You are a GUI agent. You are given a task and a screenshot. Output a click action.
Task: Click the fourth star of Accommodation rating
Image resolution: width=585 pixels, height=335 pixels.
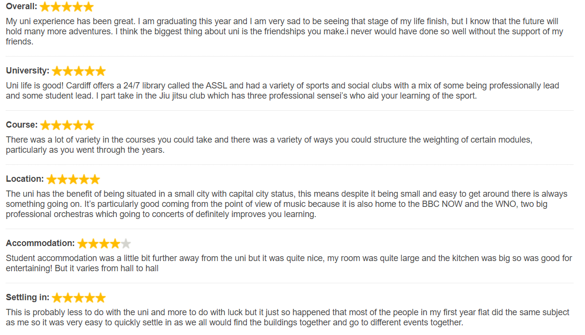[115, 244]
